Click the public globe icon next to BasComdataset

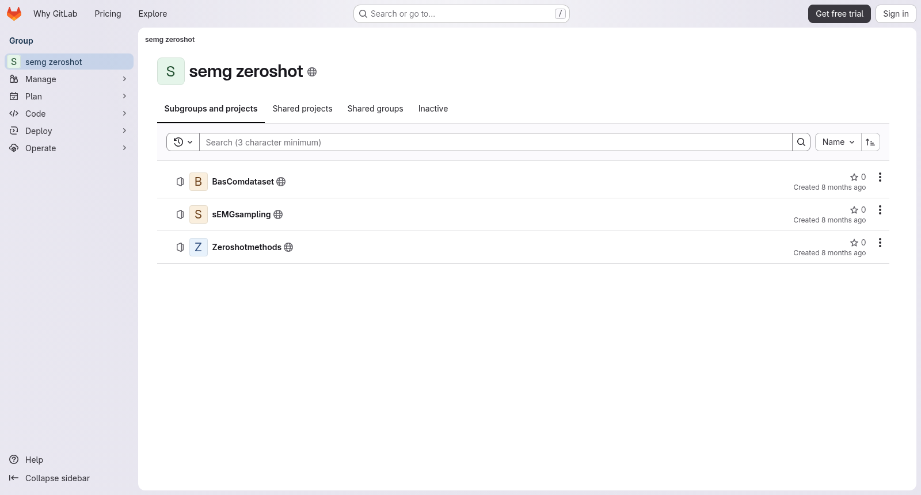pos(281,182)
